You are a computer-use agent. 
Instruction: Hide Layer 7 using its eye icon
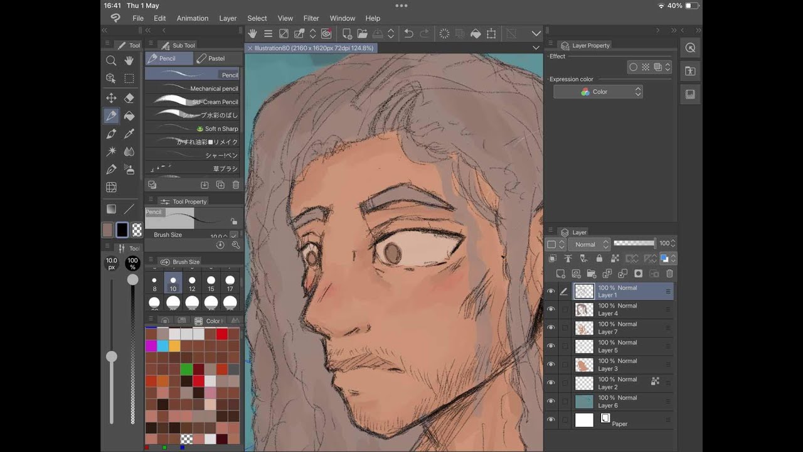tap(551, 328)
